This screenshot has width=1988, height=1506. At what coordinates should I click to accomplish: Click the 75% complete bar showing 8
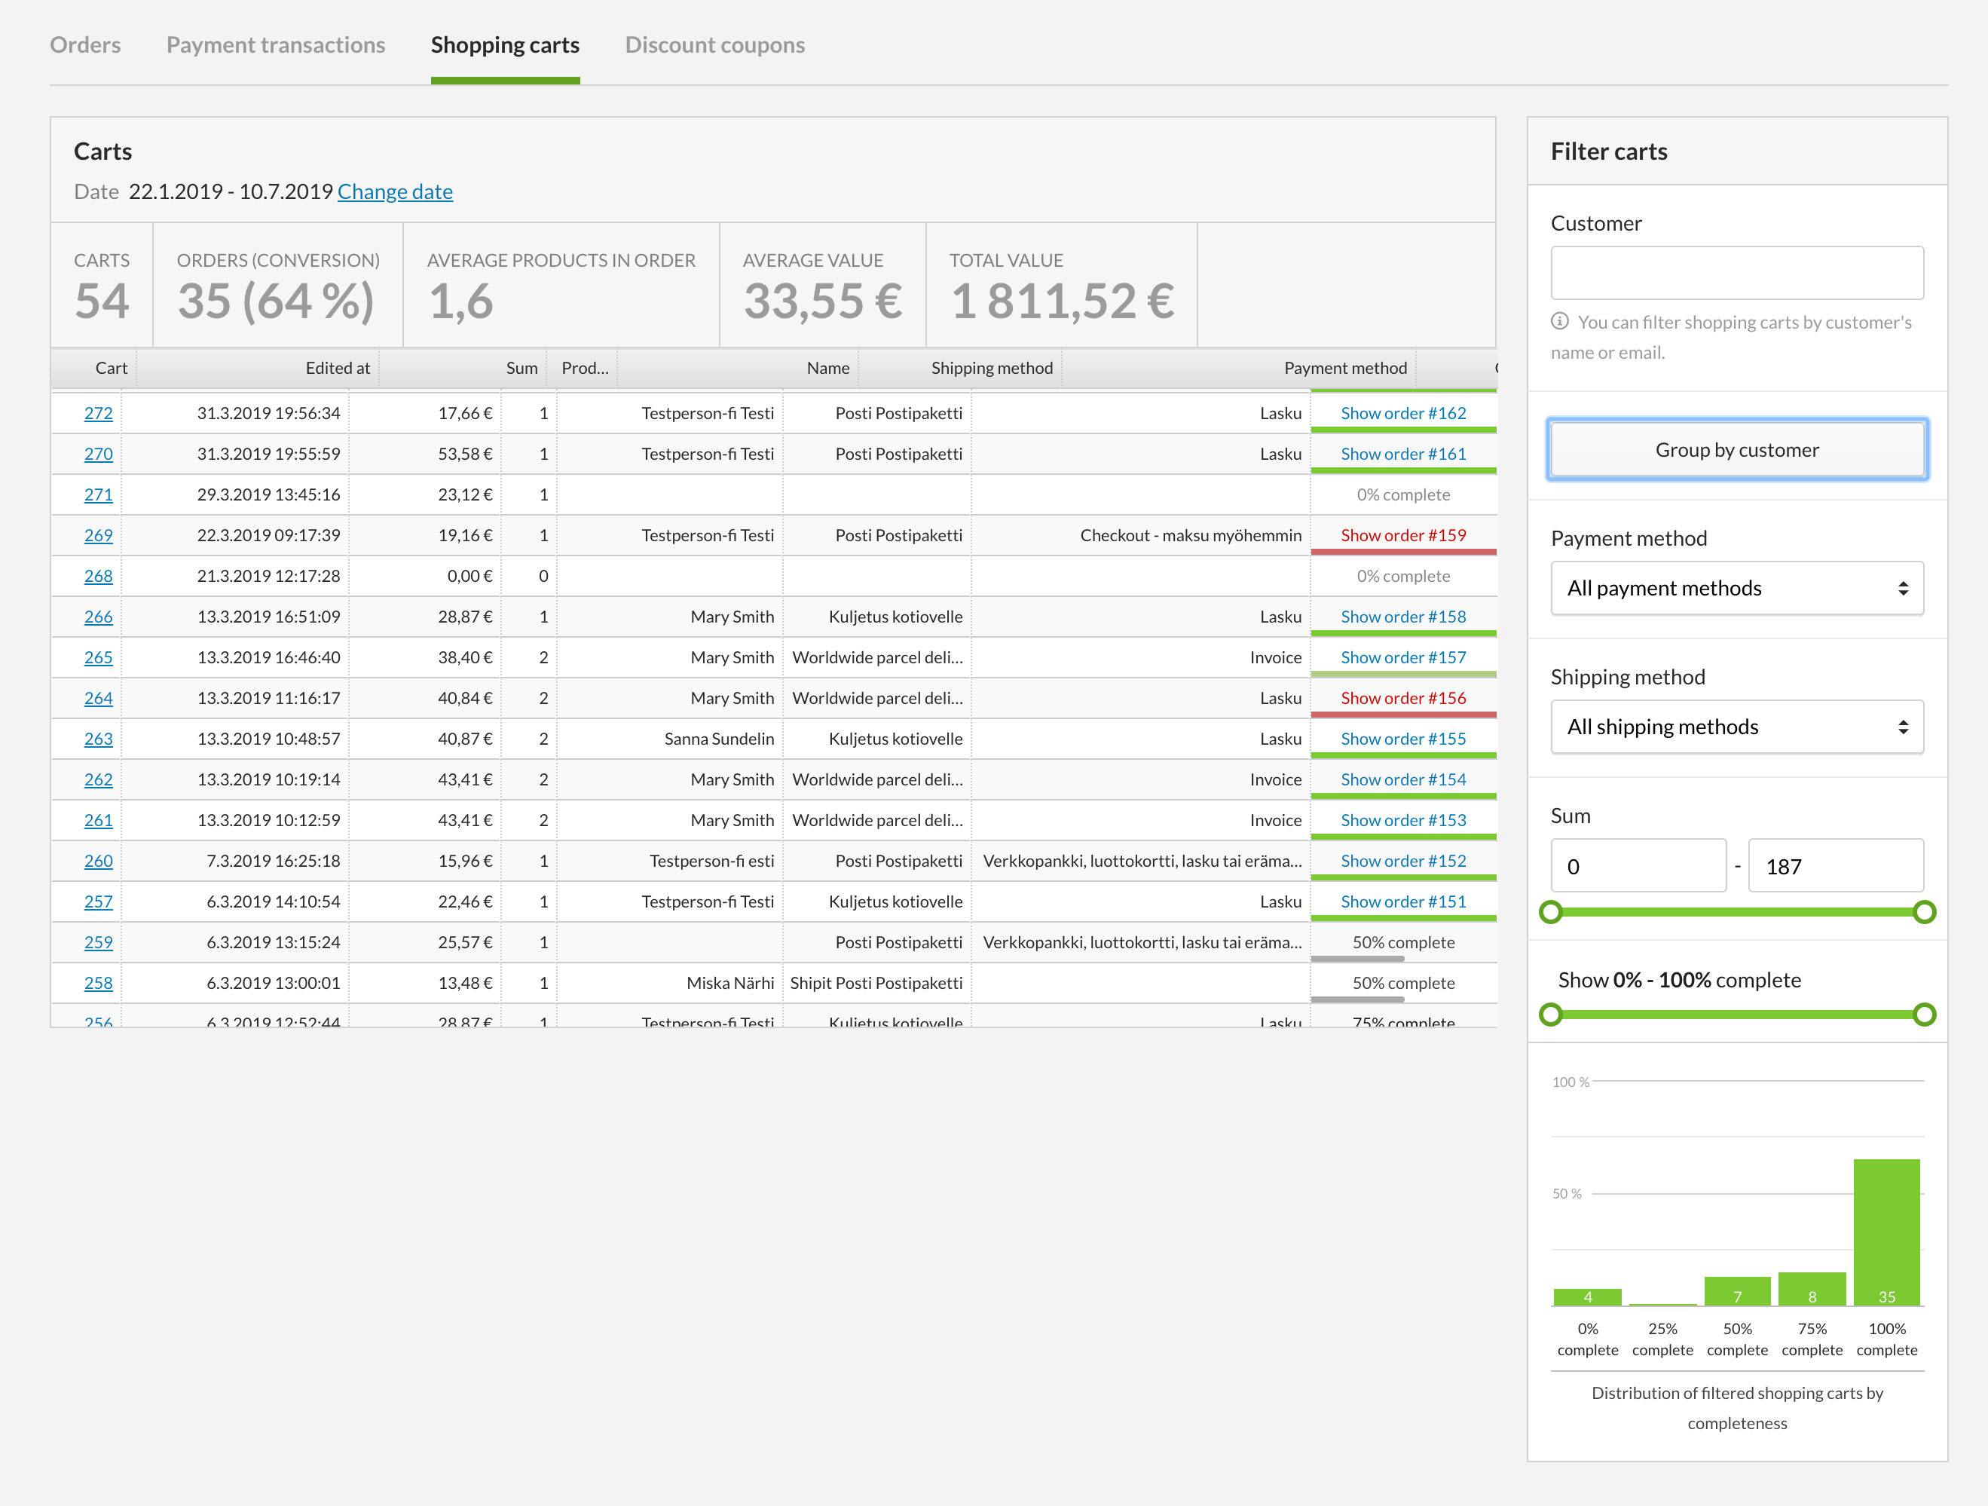tap(1812, 1288)
